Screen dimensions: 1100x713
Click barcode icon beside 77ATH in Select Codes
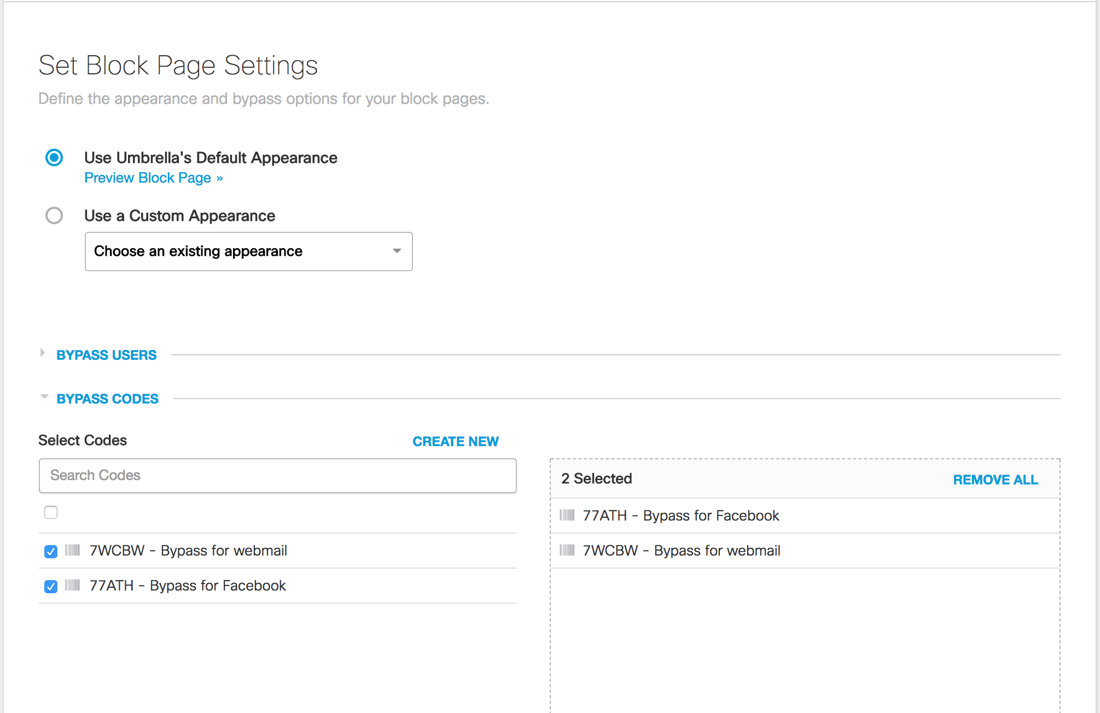pyautogui.click(x=73, y=585)
